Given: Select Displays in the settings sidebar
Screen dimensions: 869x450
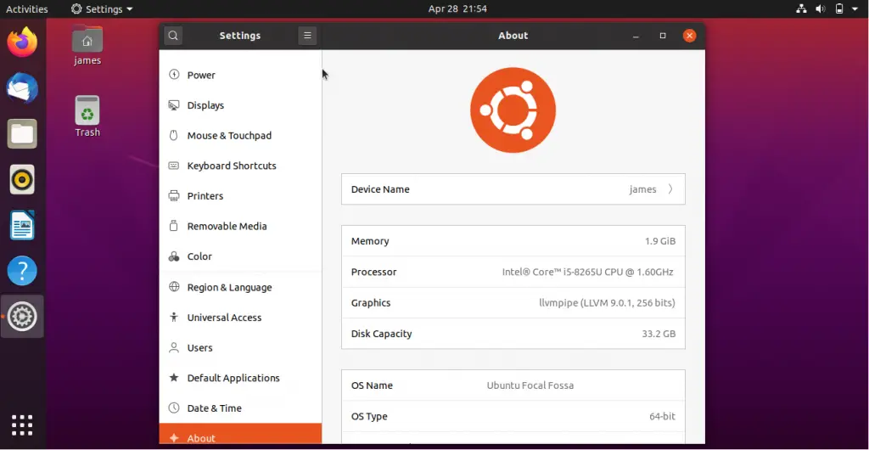Looking at the screenshot, I should tap(240, 105).
